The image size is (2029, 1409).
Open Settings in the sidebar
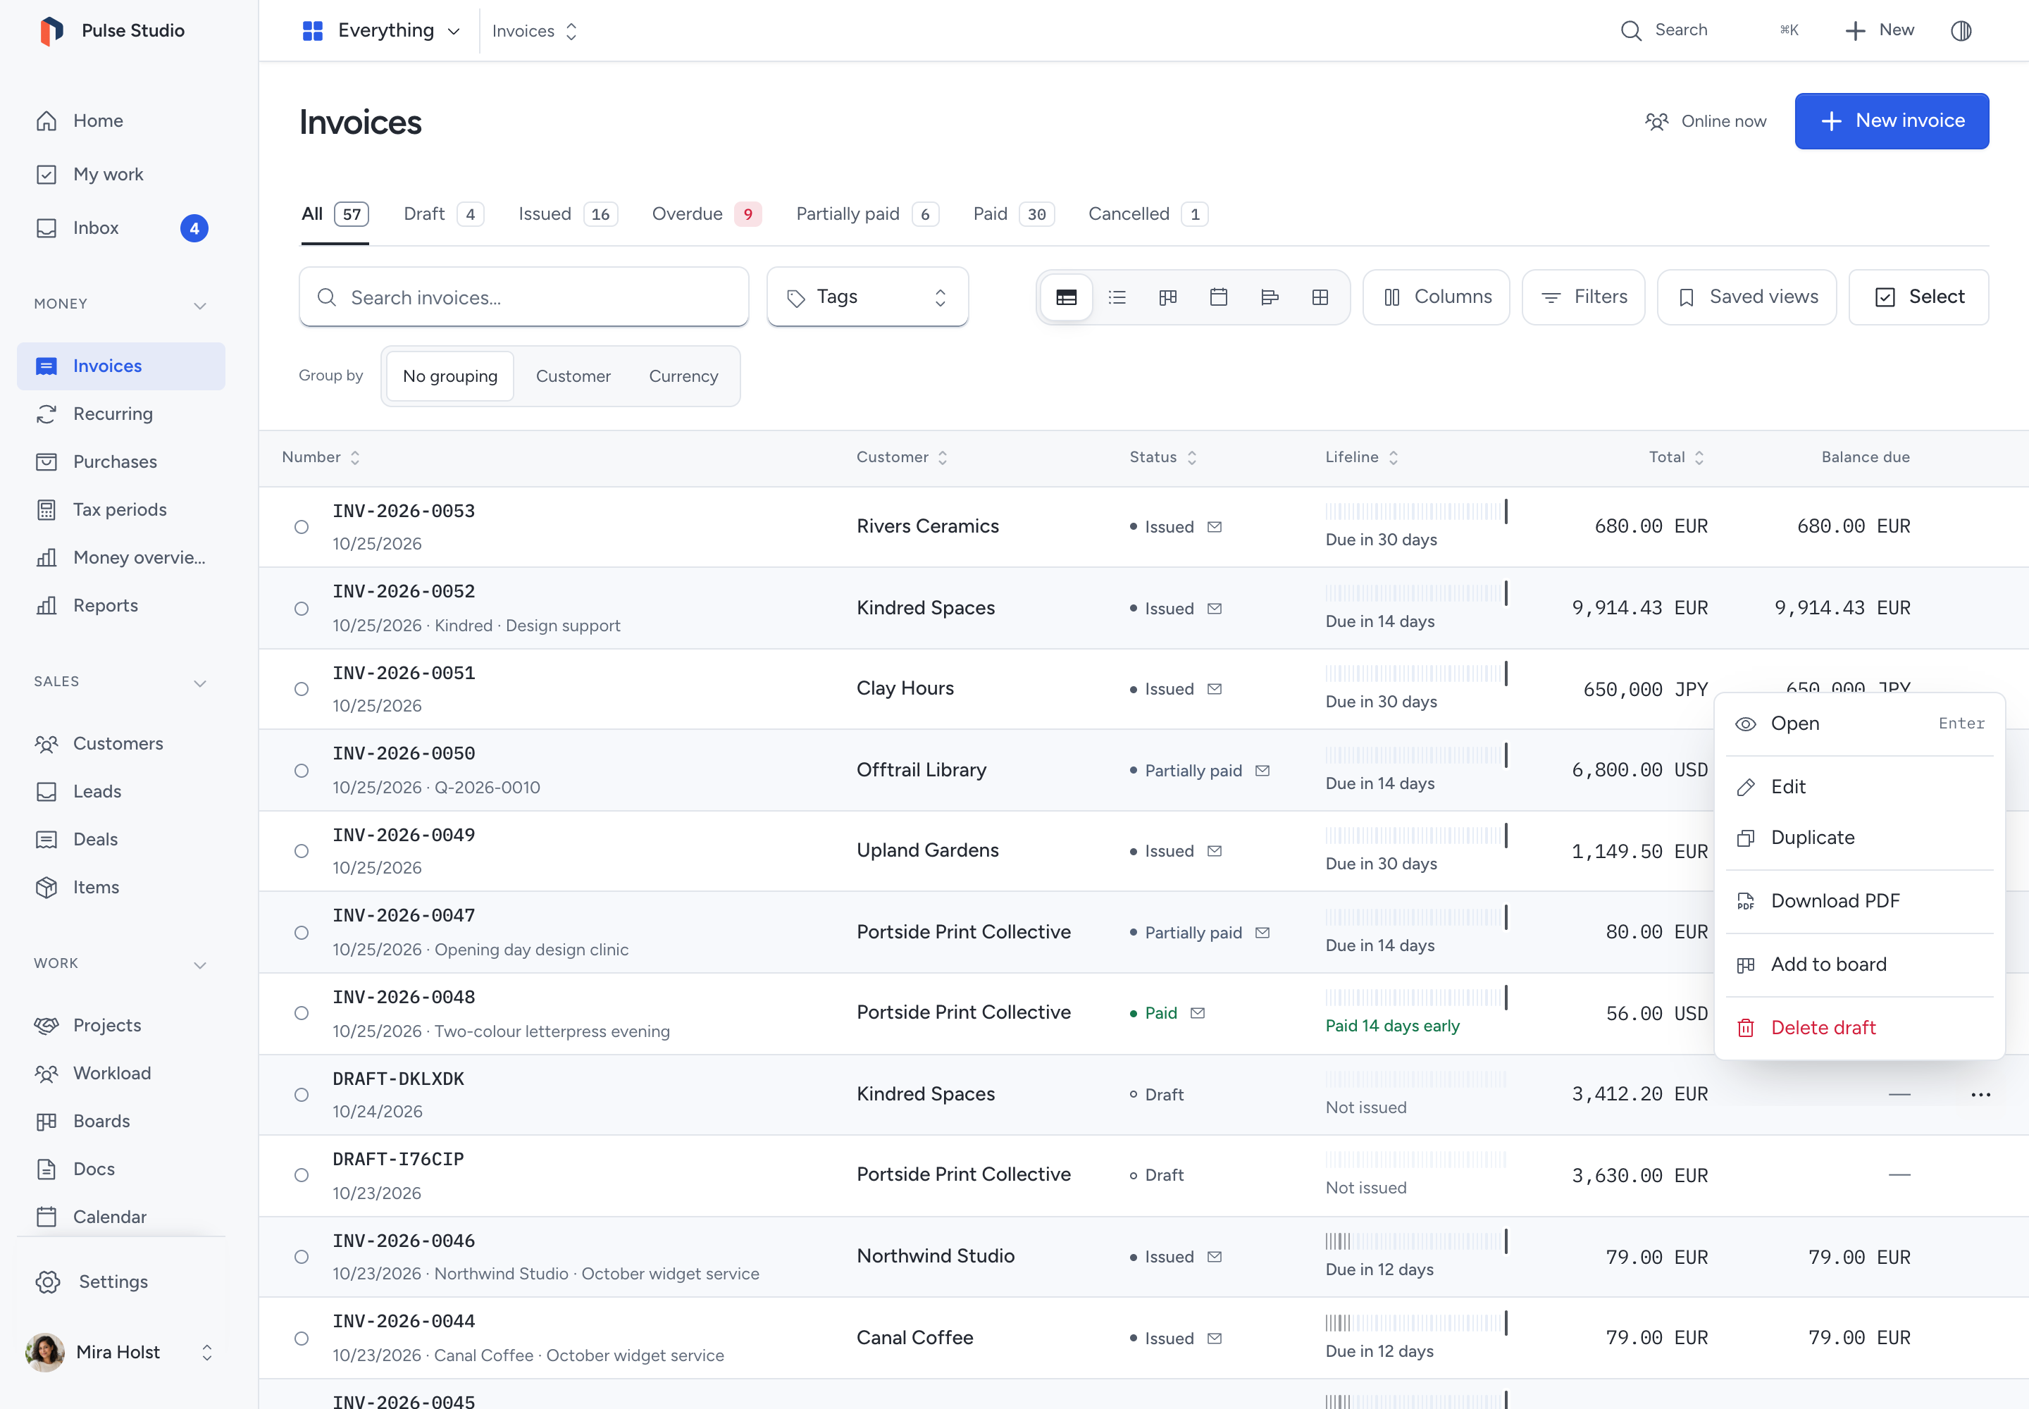tap(121, 1282)
